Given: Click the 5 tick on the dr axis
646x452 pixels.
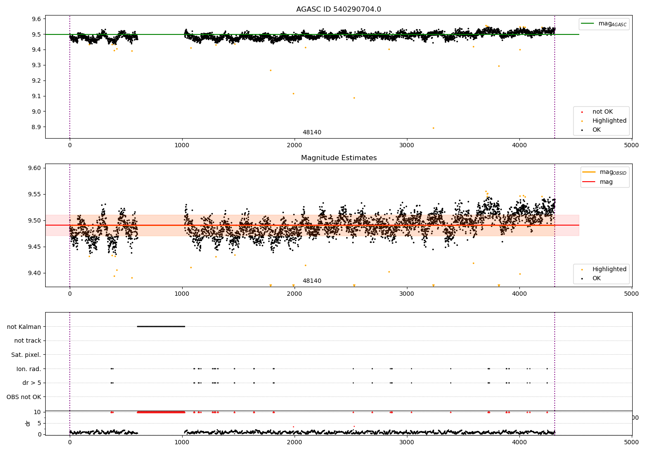Looking at the screenshot, I should (x=40, y=423).
